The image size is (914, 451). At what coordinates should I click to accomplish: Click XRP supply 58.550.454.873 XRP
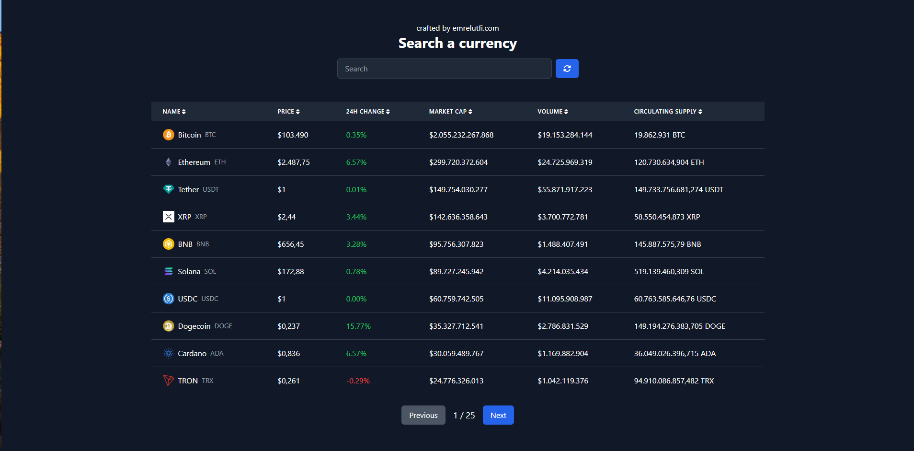pyautogui.click(x=667, y=217)
